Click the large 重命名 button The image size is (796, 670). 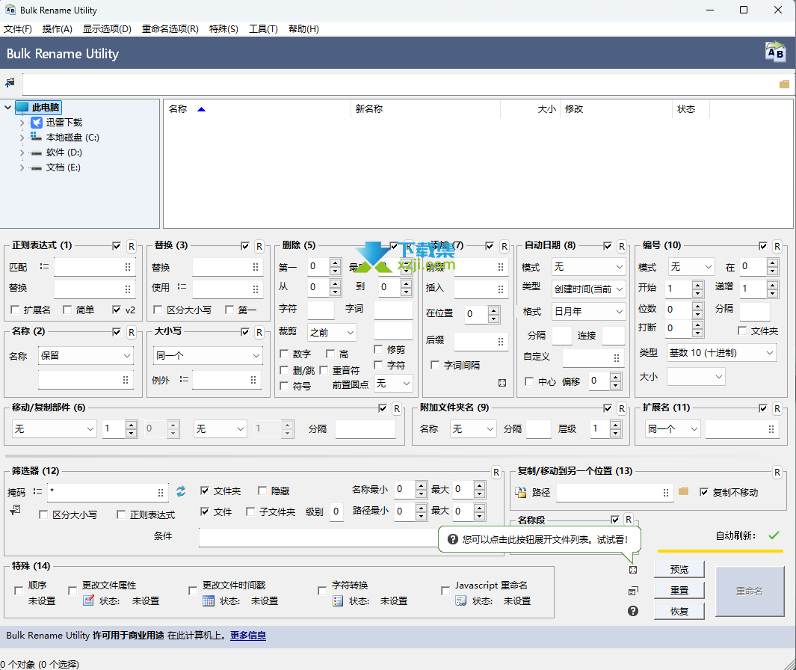750,591
